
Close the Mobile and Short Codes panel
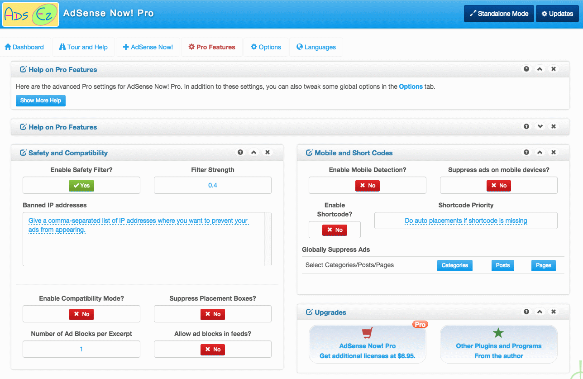tap(553, 153)
